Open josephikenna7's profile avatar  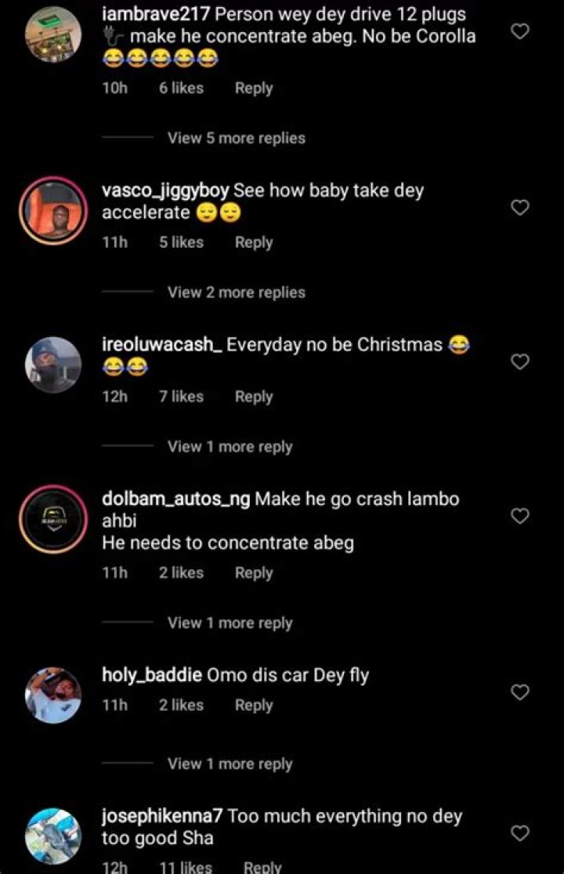[52, 833]
